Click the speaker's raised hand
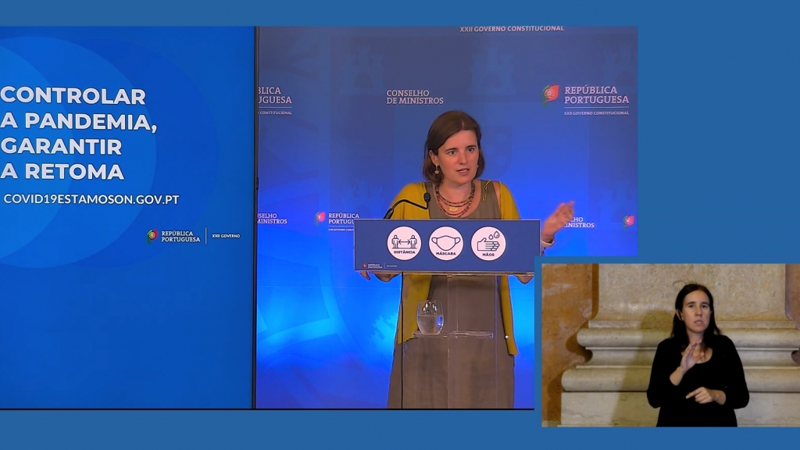The width and height of the screenshot is (800, 450). (x=559, y=219)
